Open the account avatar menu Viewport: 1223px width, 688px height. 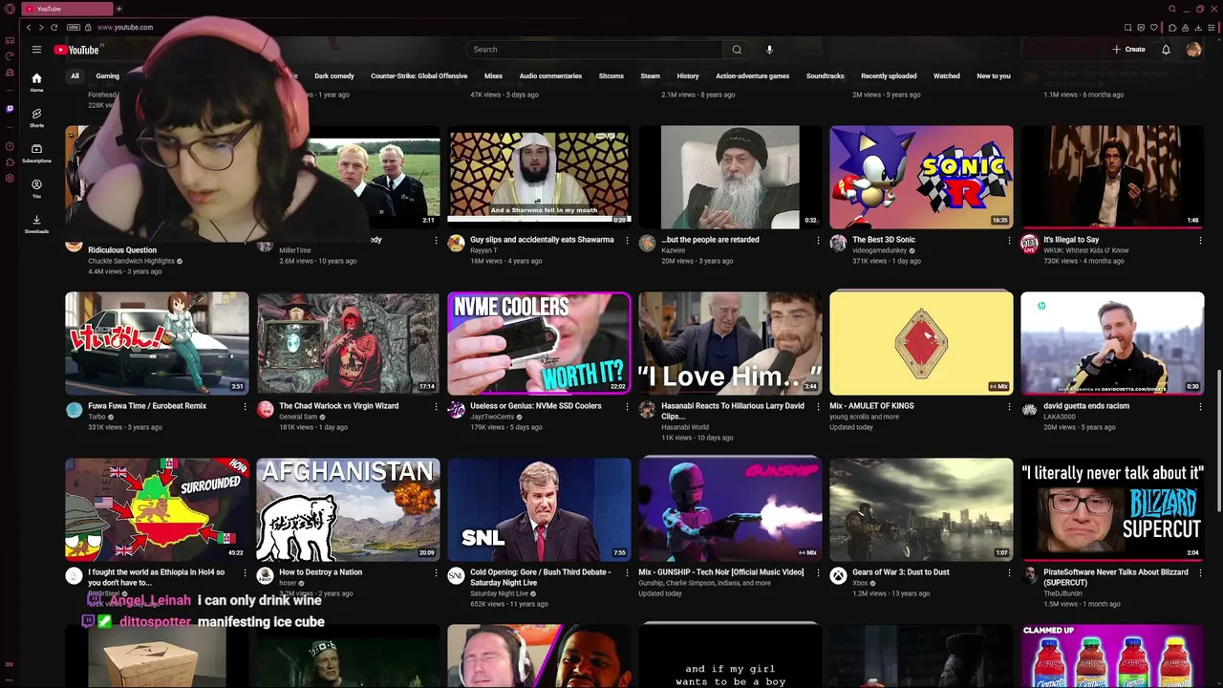1193,50
